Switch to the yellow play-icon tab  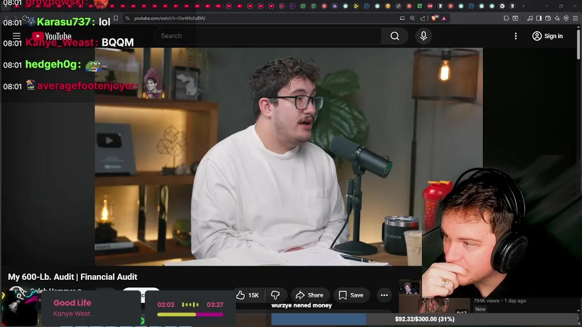tap(356, 6)
